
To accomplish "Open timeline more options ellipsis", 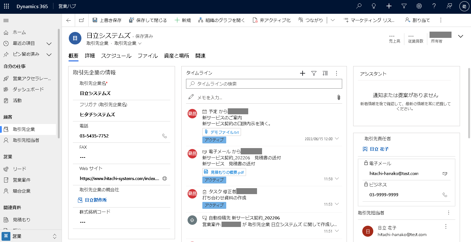I will click(x=336, y=73).
